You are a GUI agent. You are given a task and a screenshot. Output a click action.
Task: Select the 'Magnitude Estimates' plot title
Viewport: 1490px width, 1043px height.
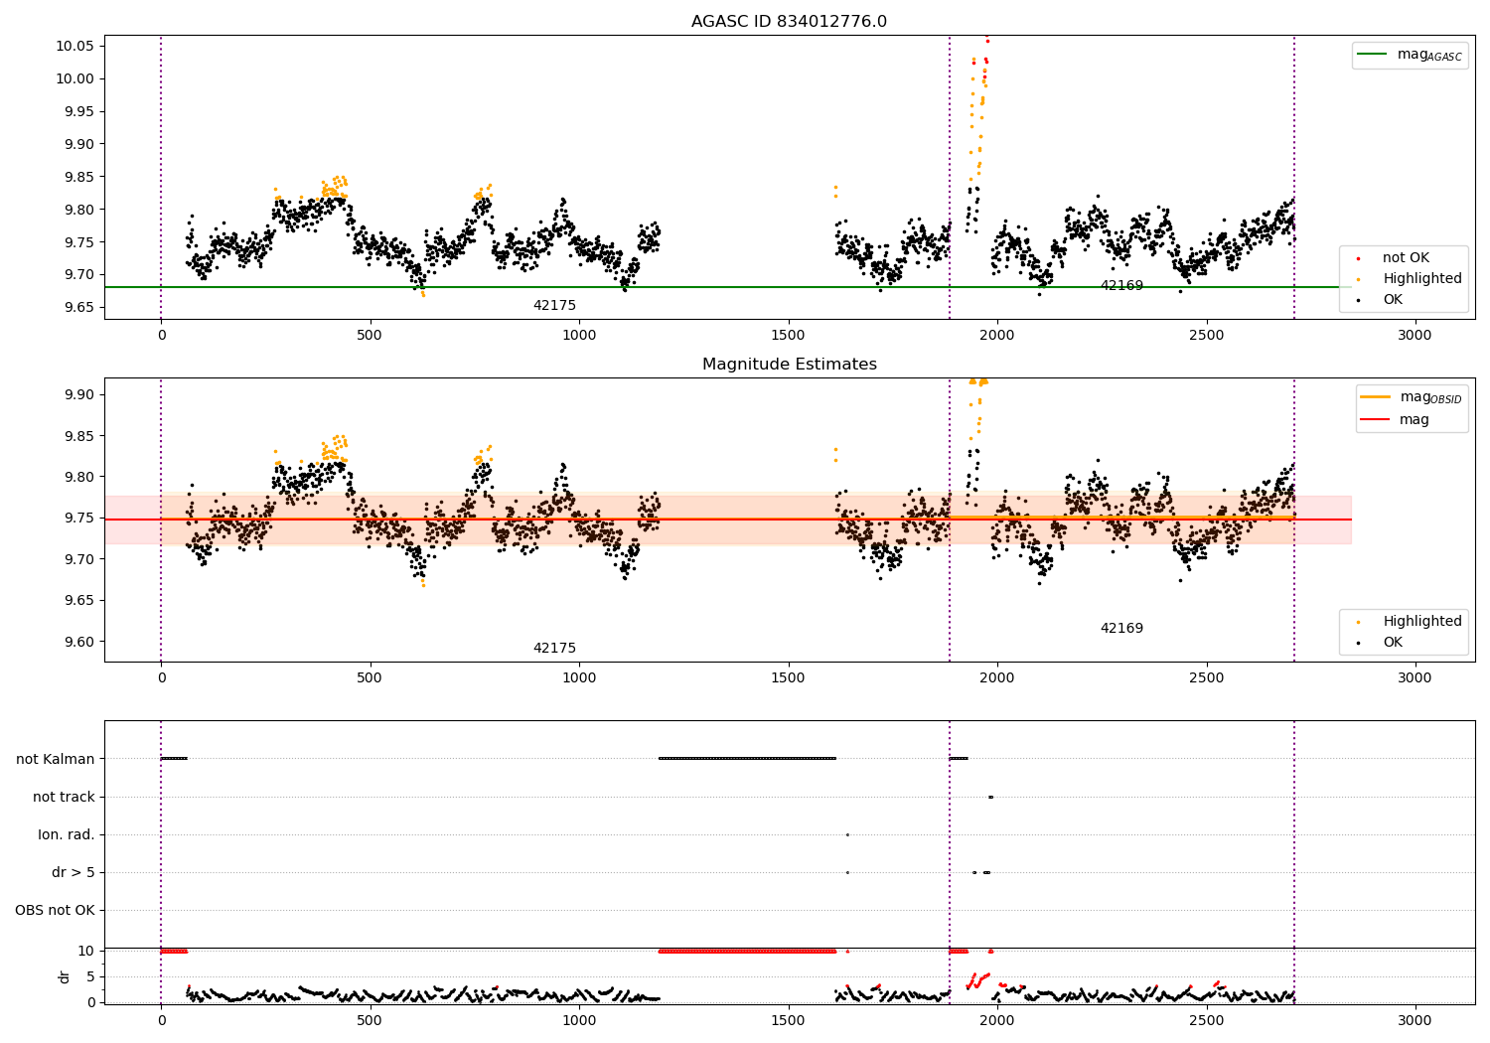point(789,365)
